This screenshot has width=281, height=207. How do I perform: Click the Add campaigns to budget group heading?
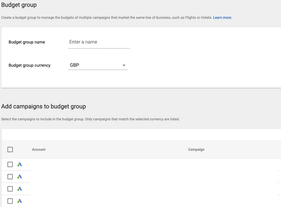click(x=43, y=106)
